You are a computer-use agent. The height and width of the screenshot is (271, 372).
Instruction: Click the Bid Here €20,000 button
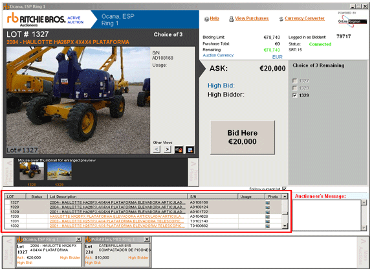[x=243, y=137]
